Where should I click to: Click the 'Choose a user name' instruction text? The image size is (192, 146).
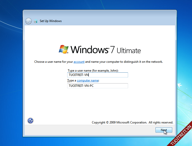(54, 62)
